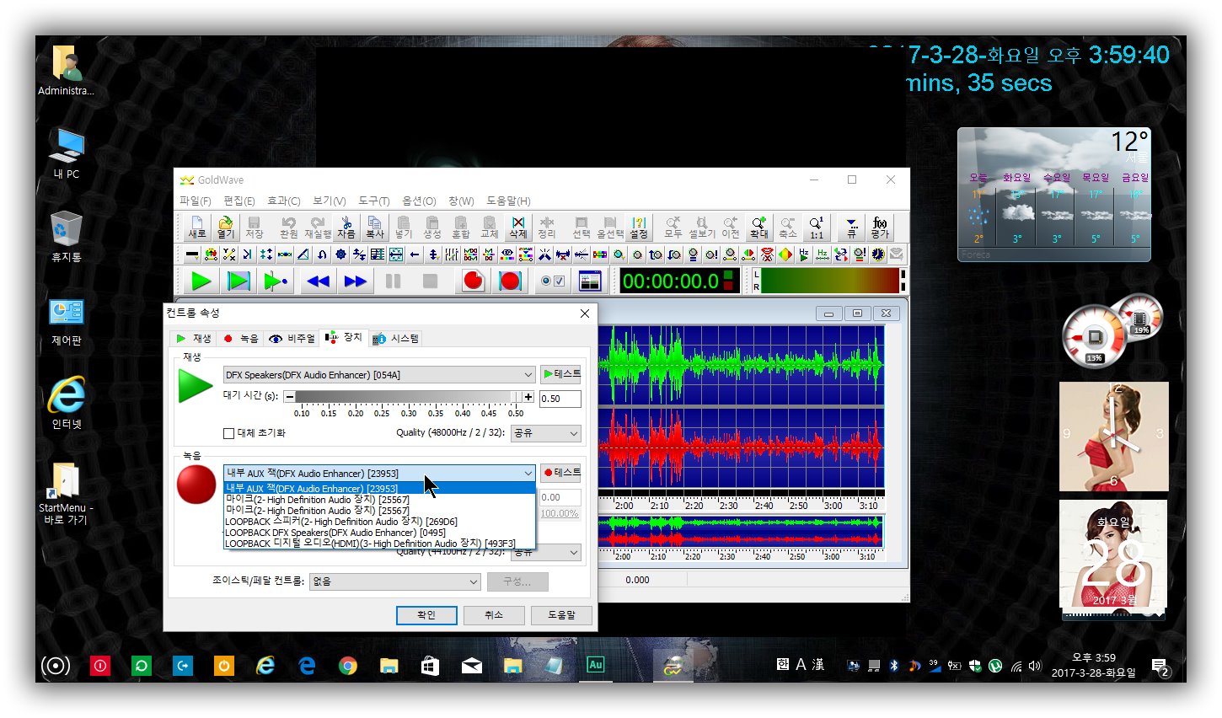
Task: Click the latency value field showing 0.50
Action: click(560, 399)
